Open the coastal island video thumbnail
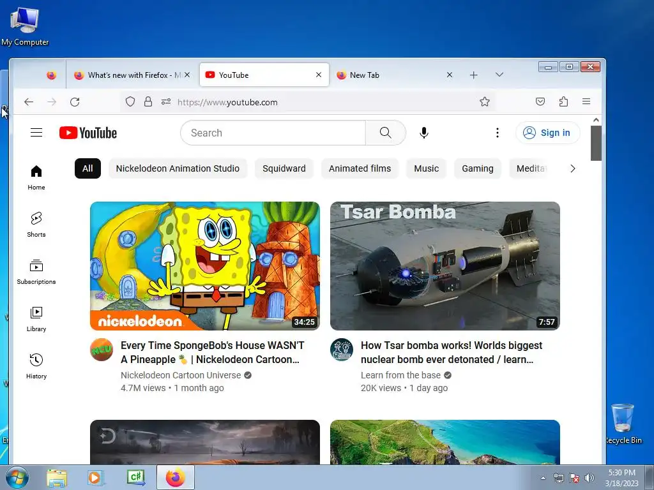 [x=445, y=442]
